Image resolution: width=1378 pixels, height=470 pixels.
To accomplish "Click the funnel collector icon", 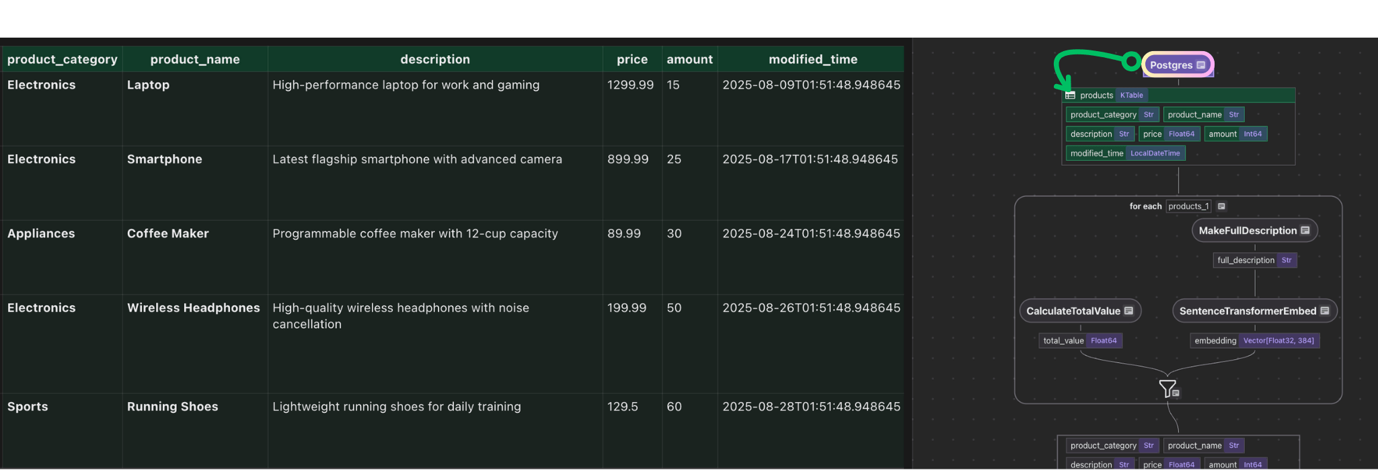I will (x=1167, y=388).
